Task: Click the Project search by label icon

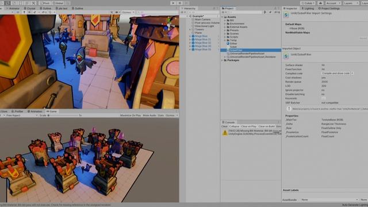Action: (x=270, y=12)
